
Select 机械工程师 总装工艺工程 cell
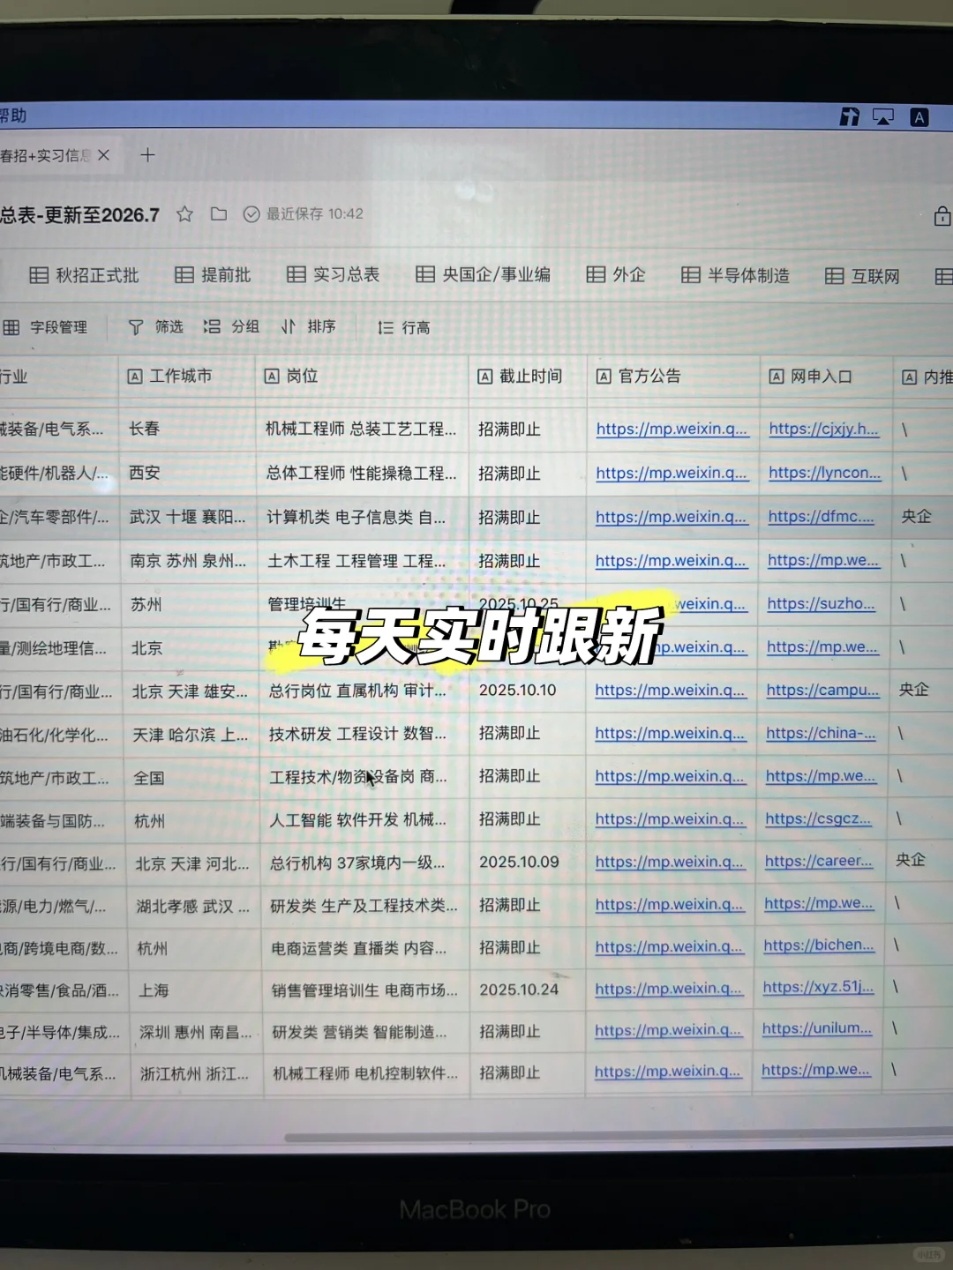(362, 430)
